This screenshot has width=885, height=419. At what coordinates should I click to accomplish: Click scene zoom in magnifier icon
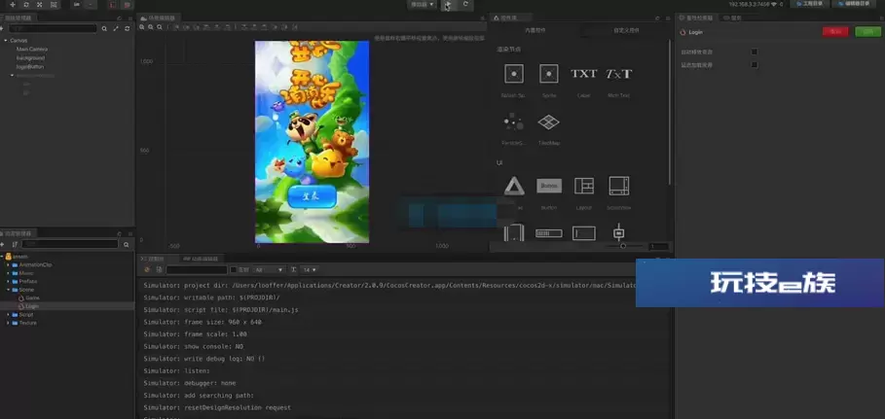point(143,27)
